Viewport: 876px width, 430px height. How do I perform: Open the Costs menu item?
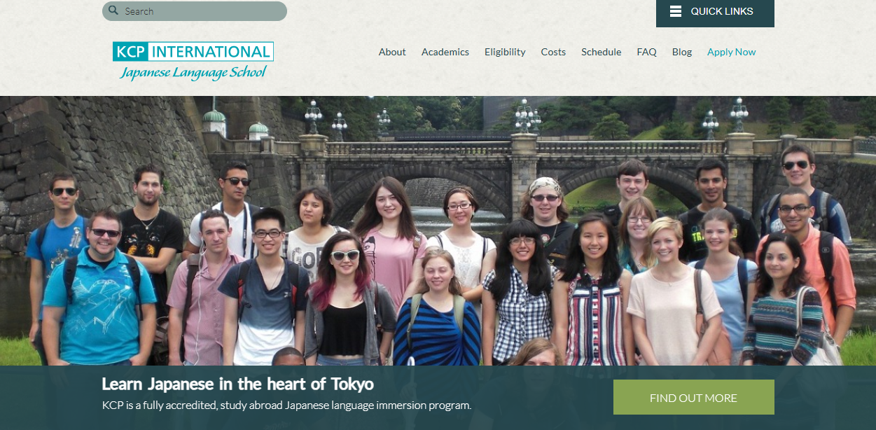coord(553,52)
